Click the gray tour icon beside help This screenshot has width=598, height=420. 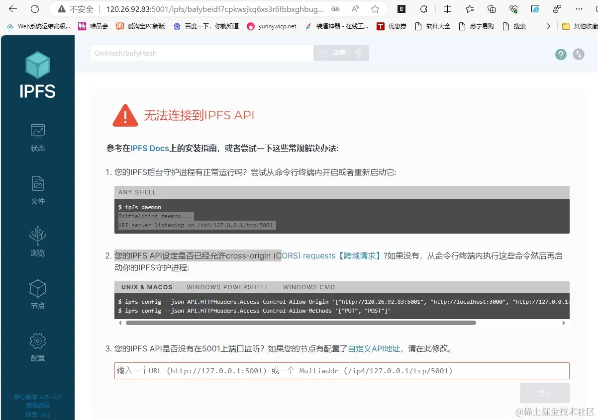coord(579,54)
